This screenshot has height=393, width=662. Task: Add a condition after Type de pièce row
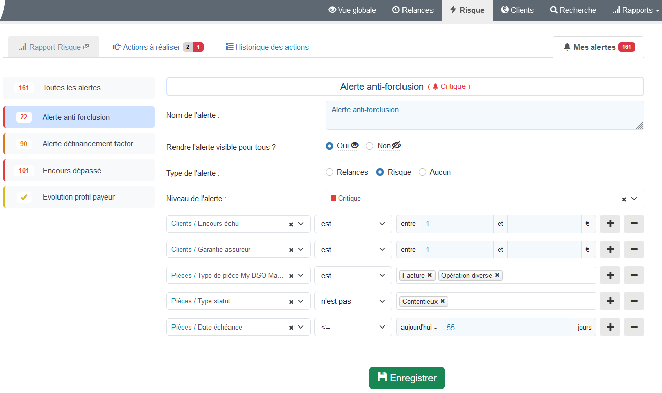pos(610,275)
